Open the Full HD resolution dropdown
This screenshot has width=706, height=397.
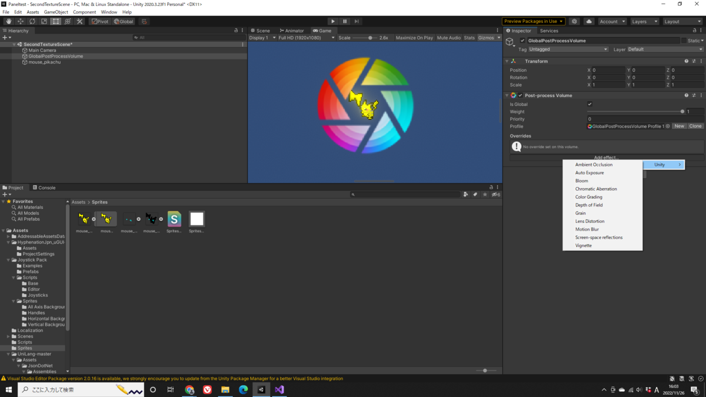(306, 38)
